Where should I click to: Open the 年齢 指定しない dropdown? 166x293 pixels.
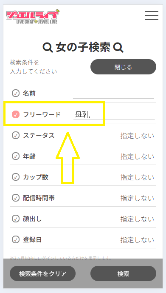coord(137,156)
